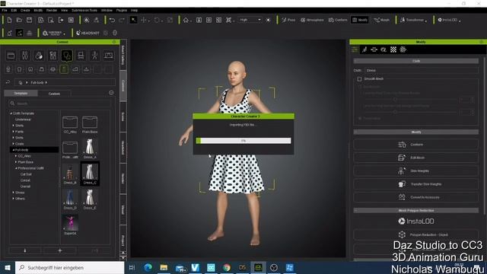Go back in the Content path bar
This screenshot has height=274, width=487.
8,82
